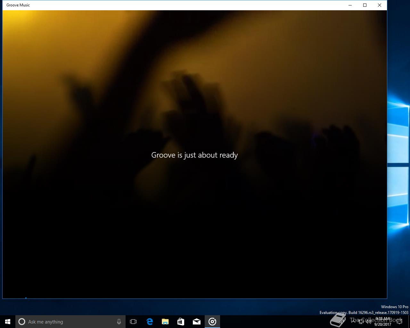Click the Groove Music taskbar icon
This screenshot has width=410, height=328.
click(212, 322)
